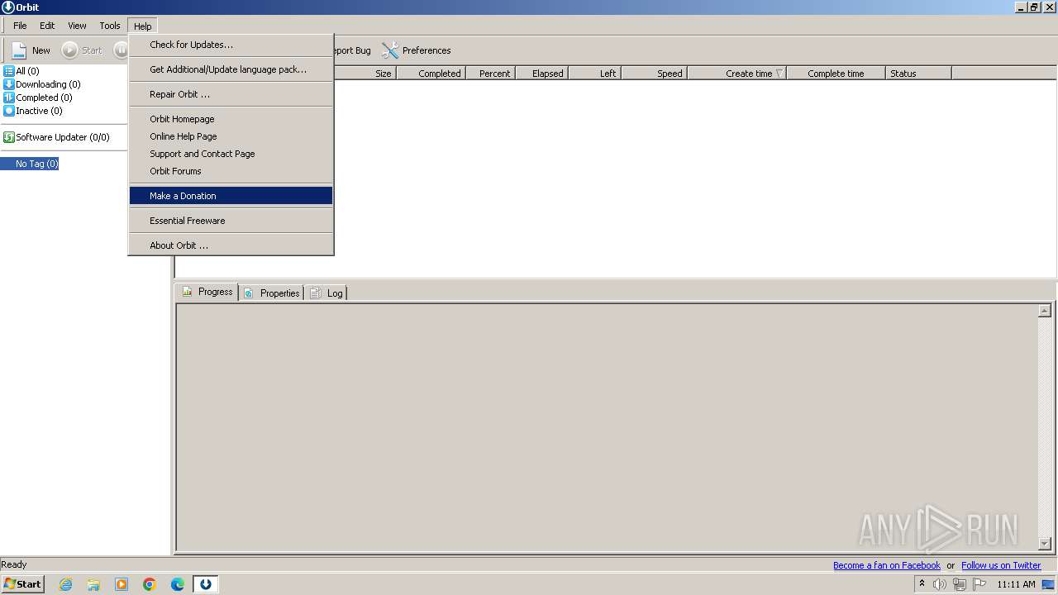Choose Repair Orbit … menu entry
Screen dimensions: 1058x595
[x=231, y=94]
